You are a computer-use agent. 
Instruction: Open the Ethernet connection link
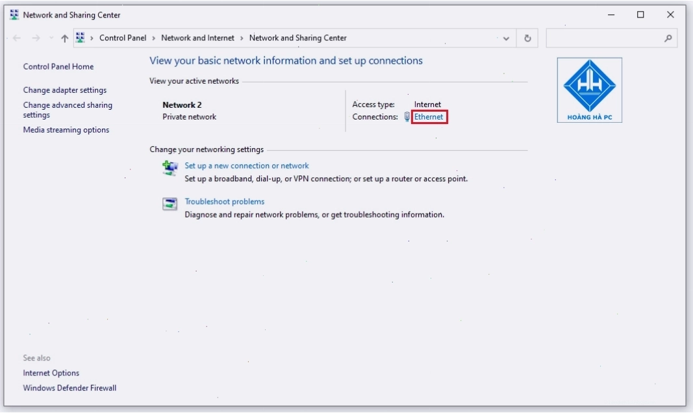tap(429, 117)
